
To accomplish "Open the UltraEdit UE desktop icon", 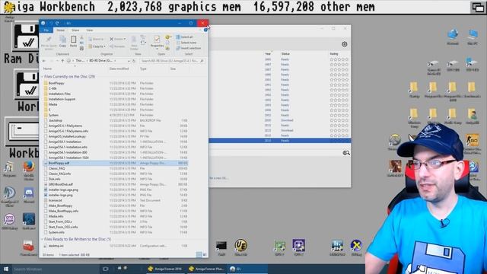I will coord(240,245).
